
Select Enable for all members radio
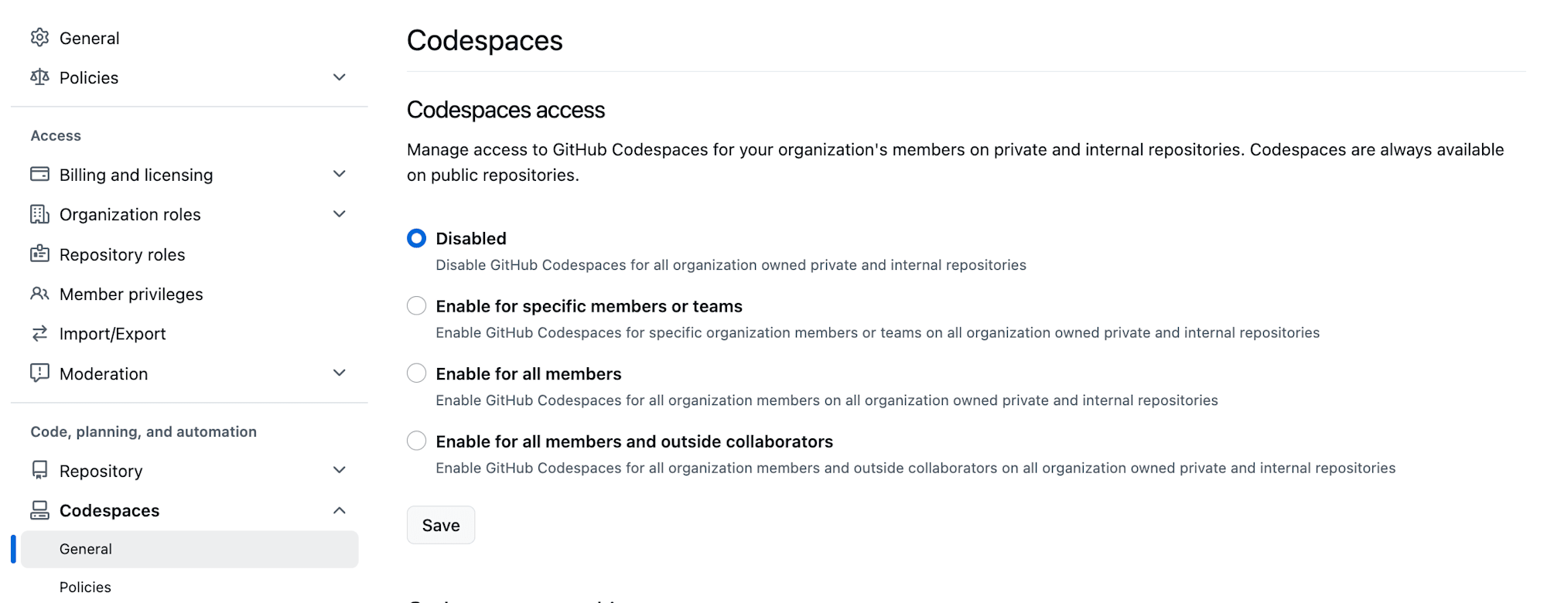click(416, 373)
